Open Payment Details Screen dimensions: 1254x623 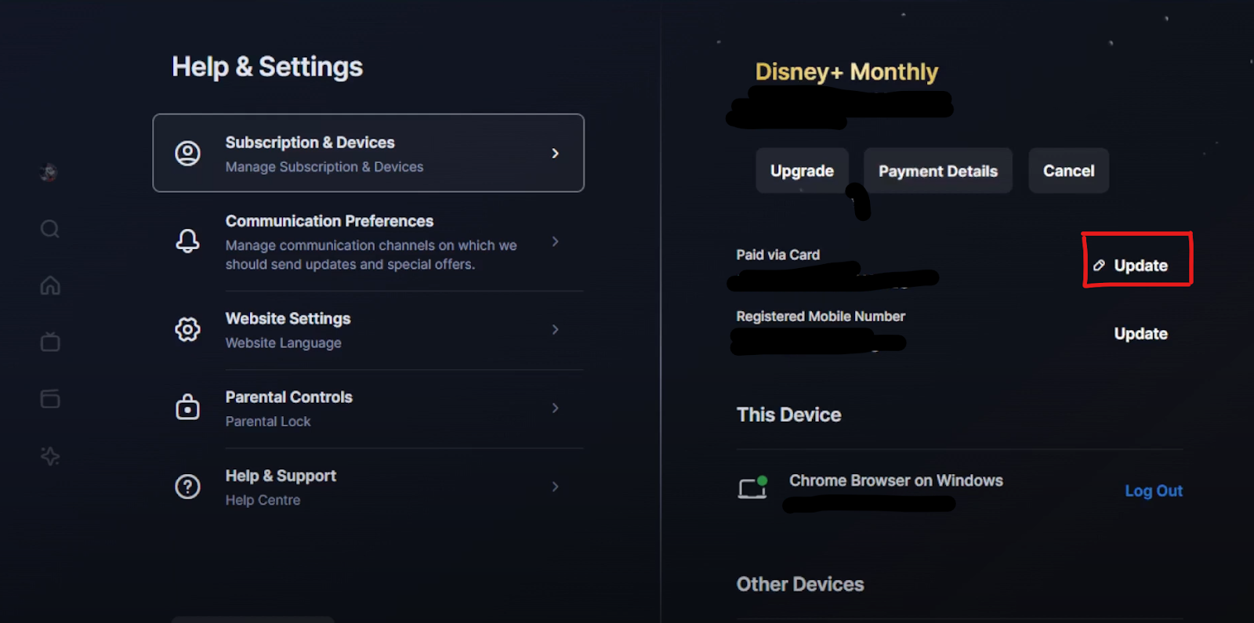[x=937, y=171]
